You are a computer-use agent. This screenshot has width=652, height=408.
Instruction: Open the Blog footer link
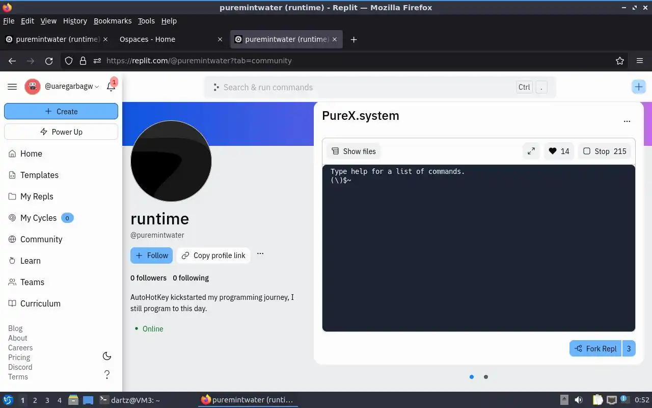pos(15,328)
